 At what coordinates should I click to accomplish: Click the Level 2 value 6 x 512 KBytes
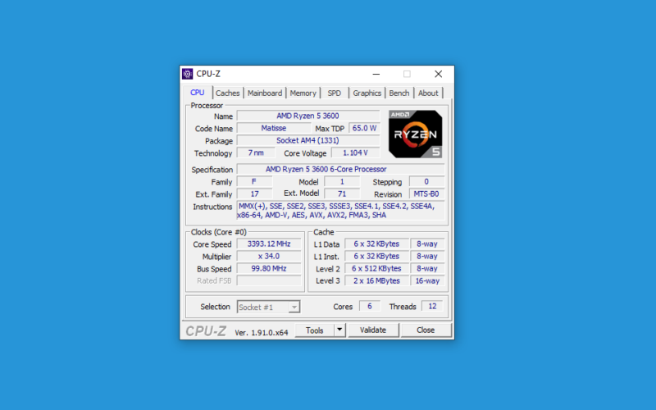(x=376, y=269)
